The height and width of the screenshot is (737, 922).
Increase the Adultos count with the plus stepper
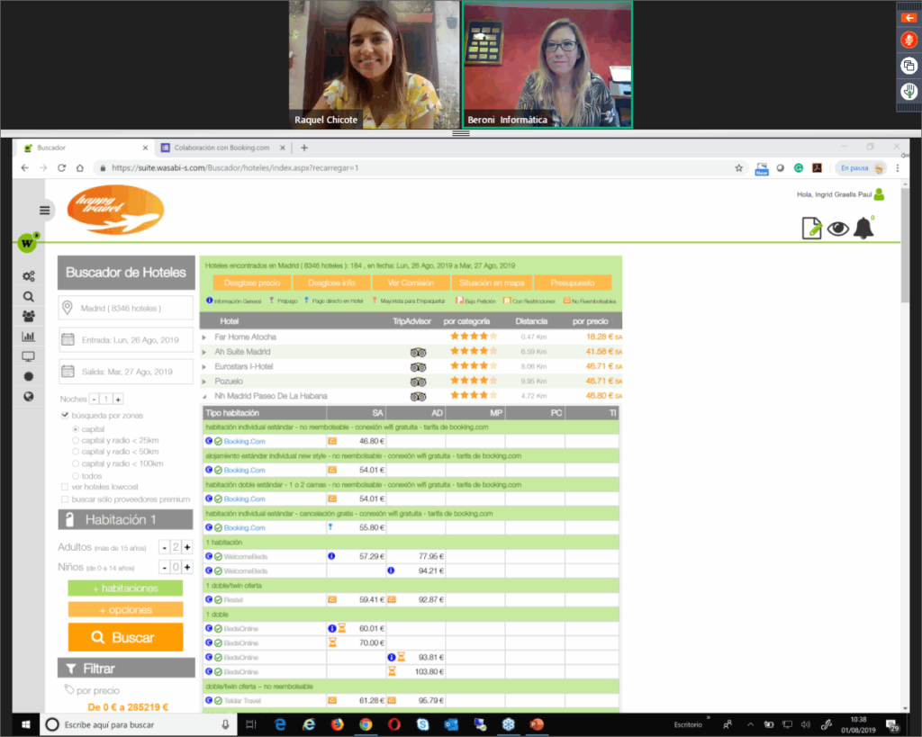tap(186, 546)
